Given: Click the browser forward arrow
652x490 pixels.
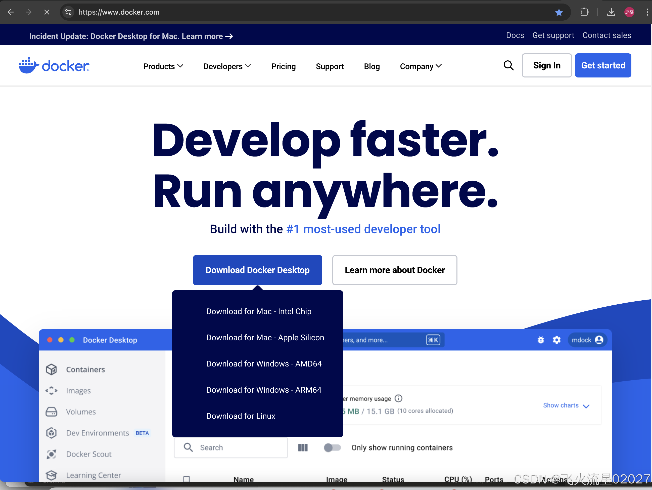Looking at the screenshot, I should click(x=29, y=12).
